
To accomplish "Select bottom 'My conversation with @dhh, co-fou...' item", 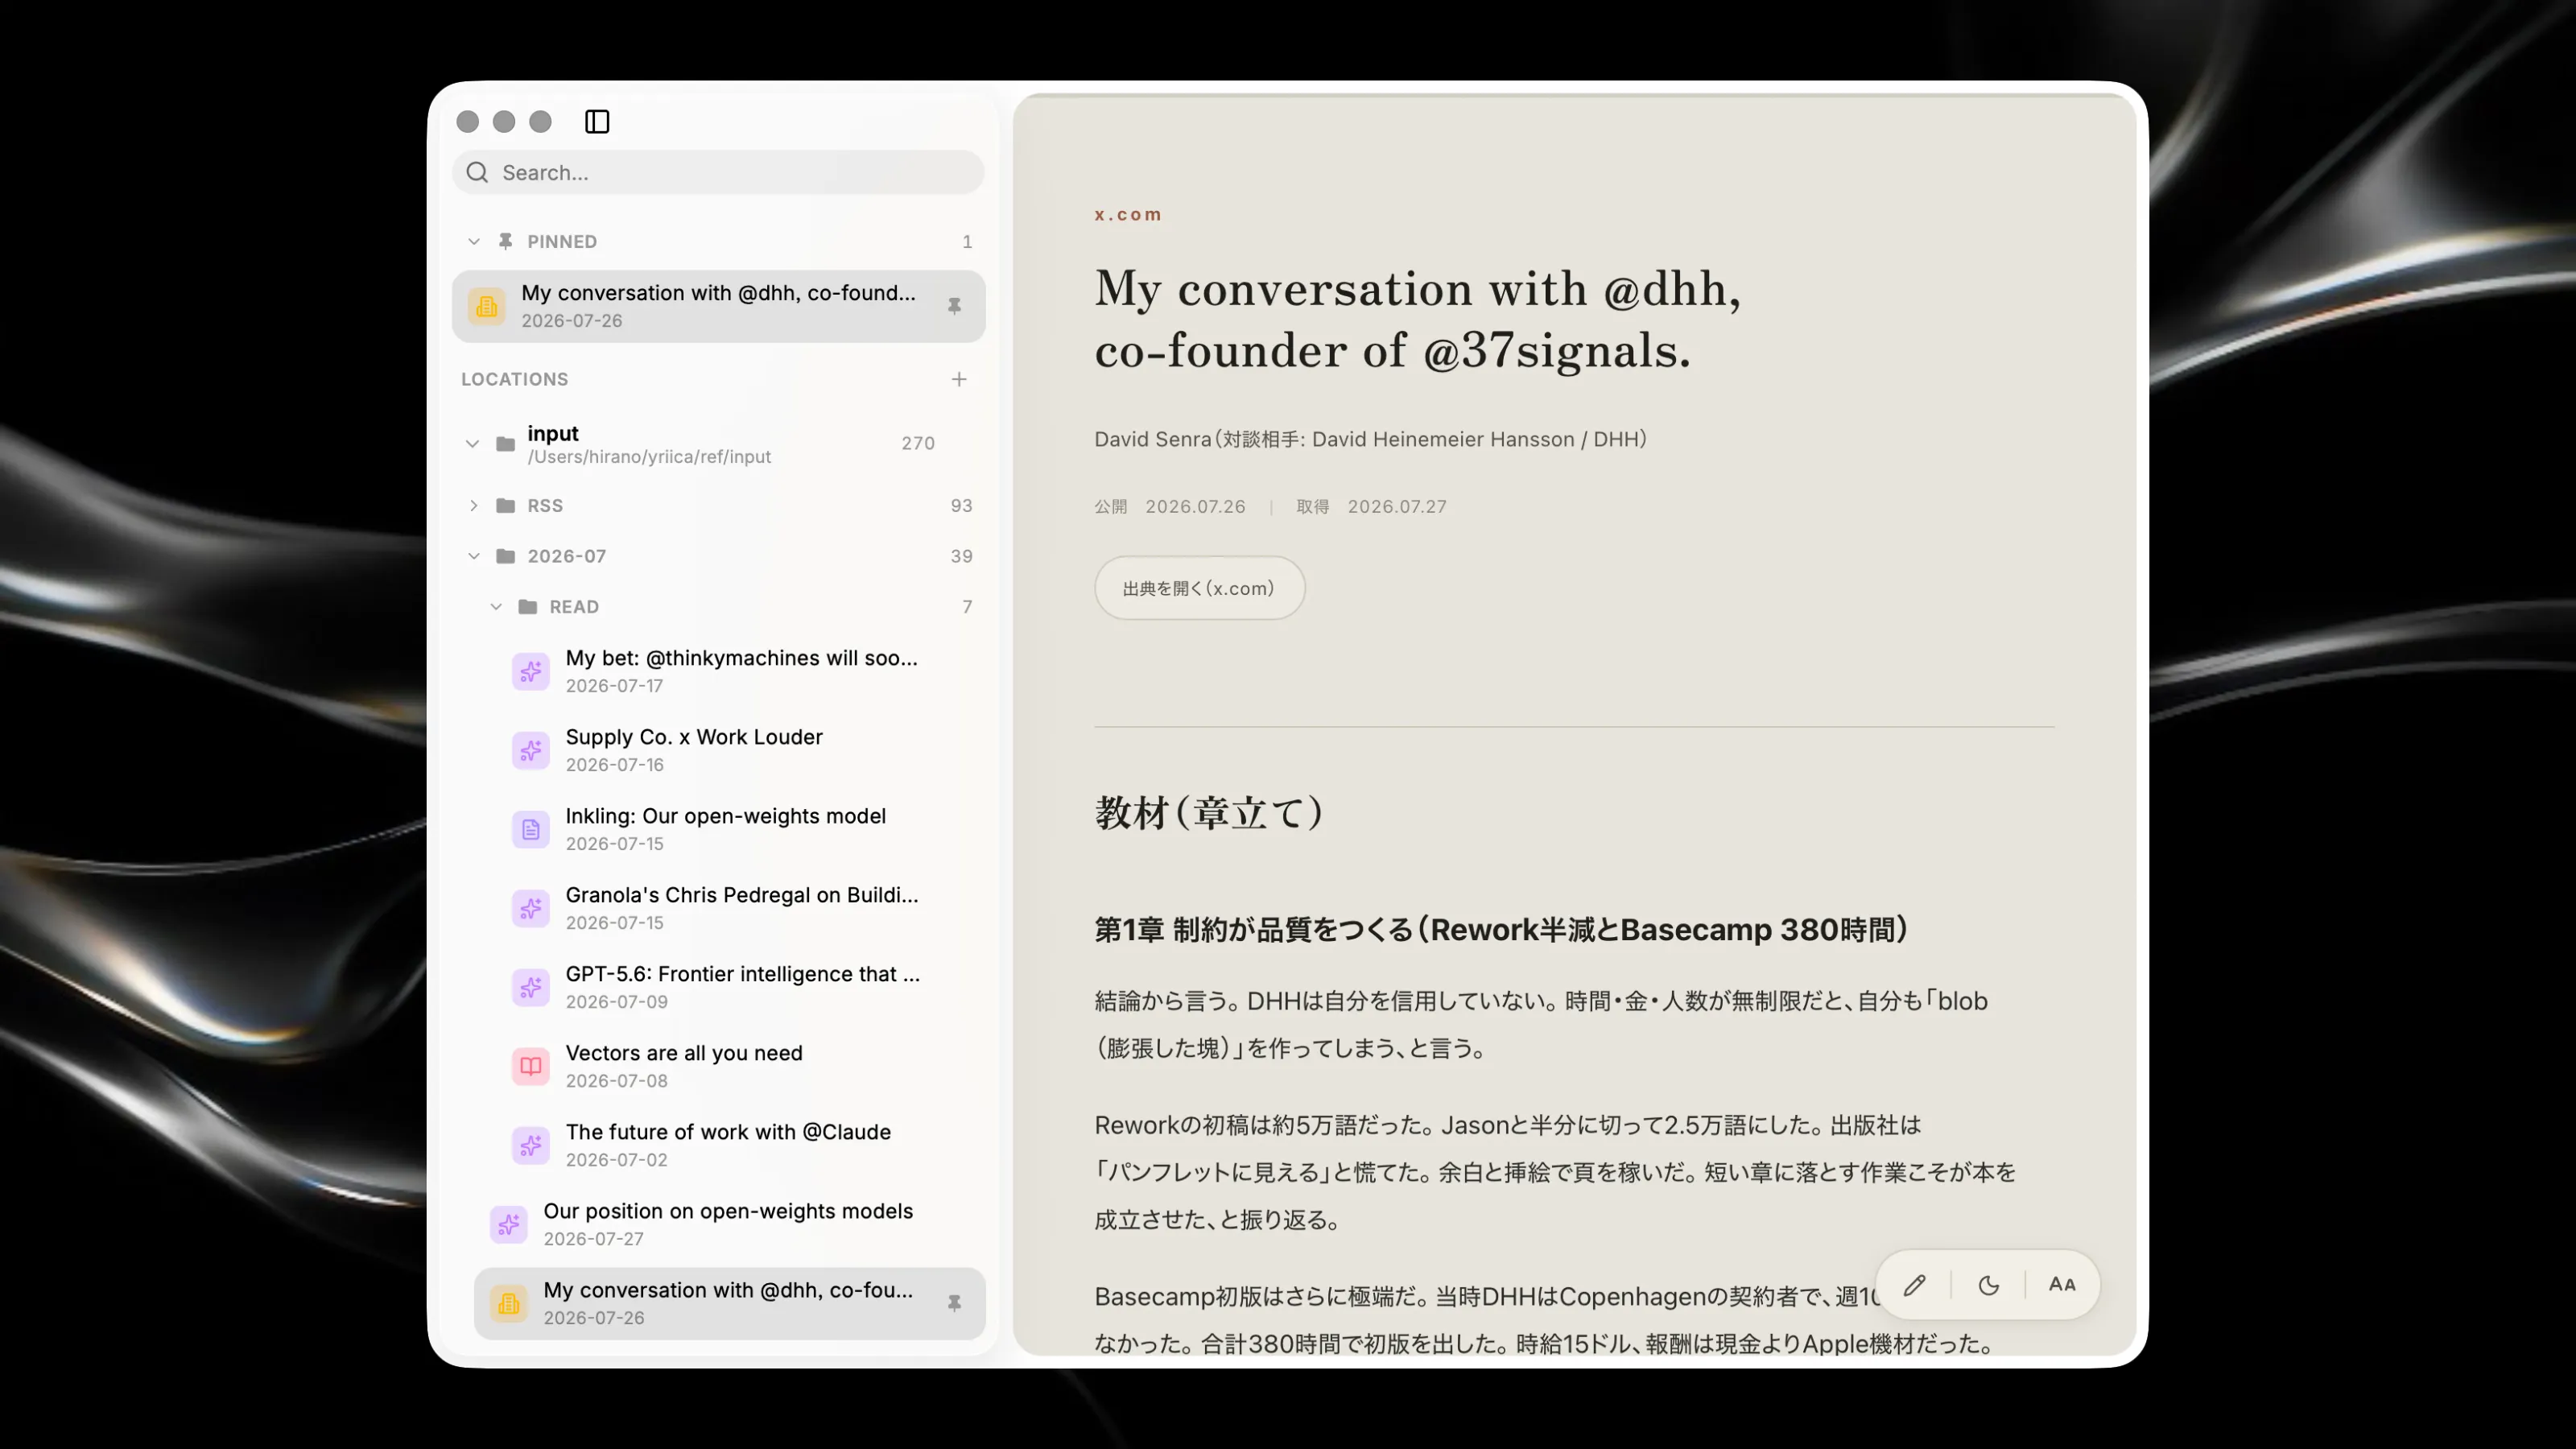I will (x=729, y=1303).
